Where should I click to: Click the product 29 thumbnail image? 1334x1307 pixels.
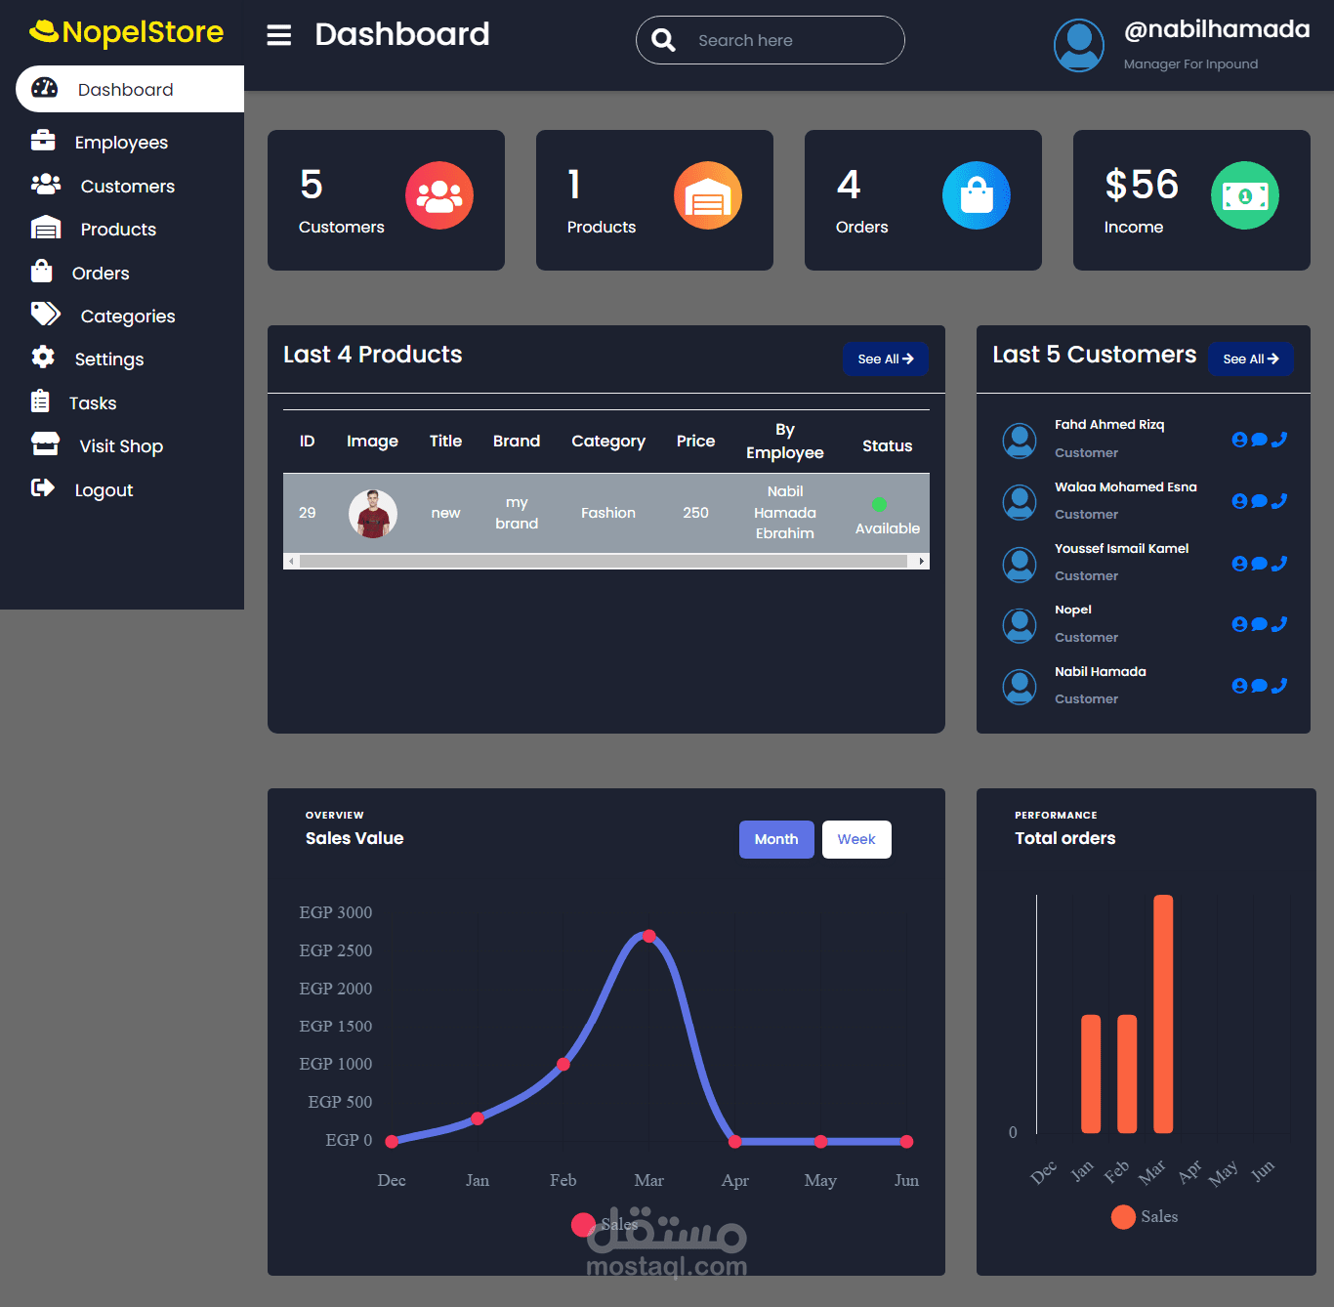[x=373, y=514]
